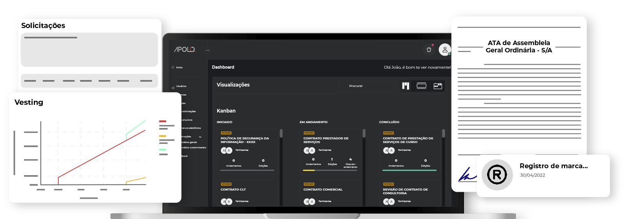This screenshot has width=626, height=219.
Task: Click the APOLO logo
Action: coord(185,50)
